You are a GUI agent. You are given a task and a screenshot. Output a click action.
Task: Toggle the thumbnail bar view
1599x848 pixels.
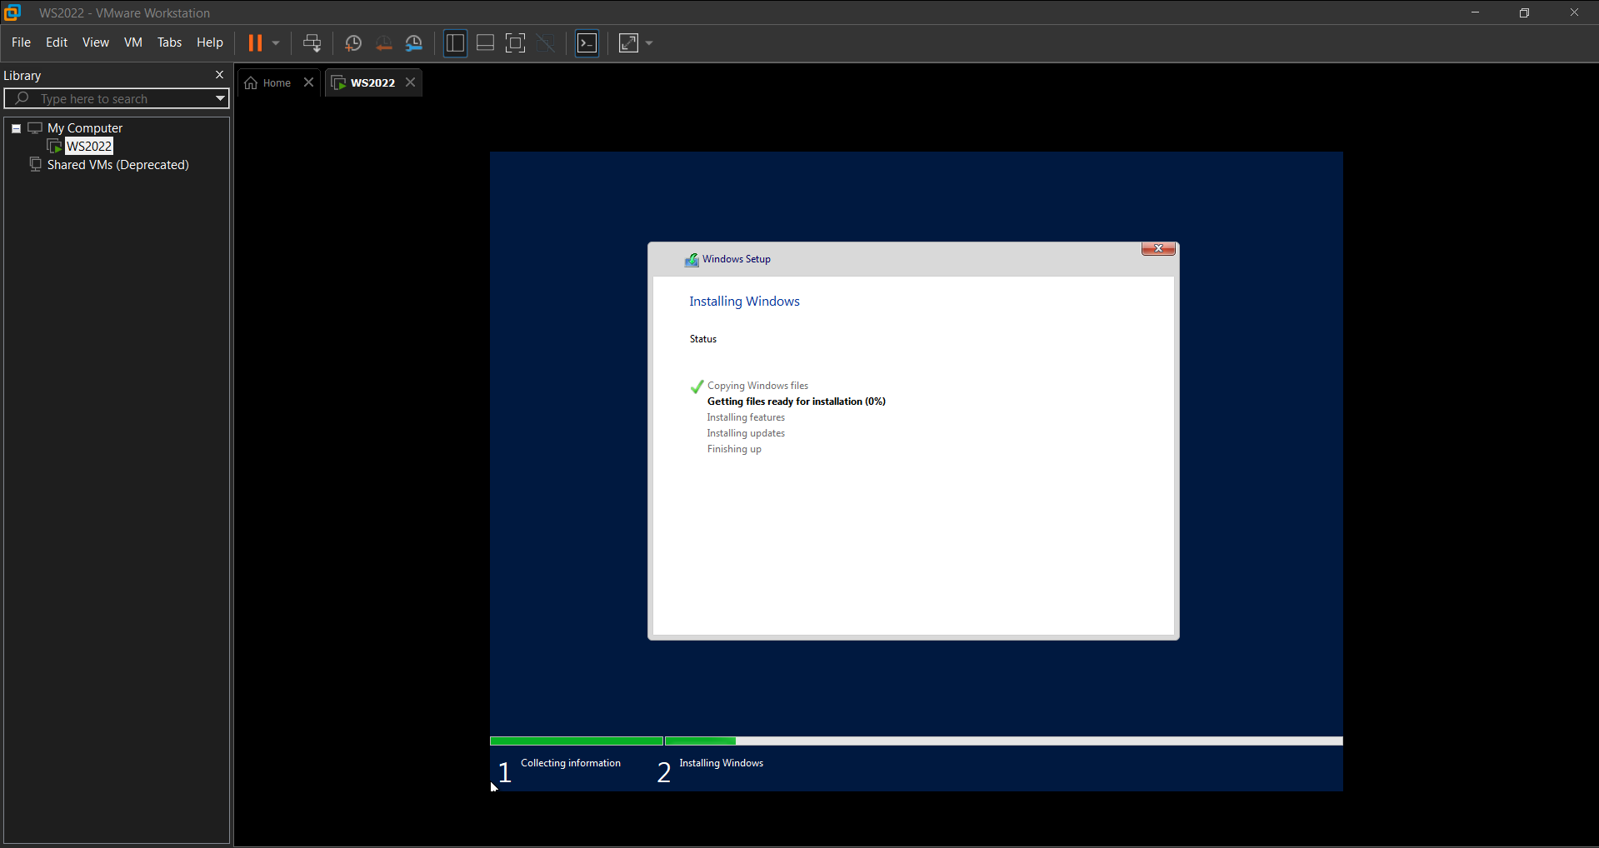486,43
